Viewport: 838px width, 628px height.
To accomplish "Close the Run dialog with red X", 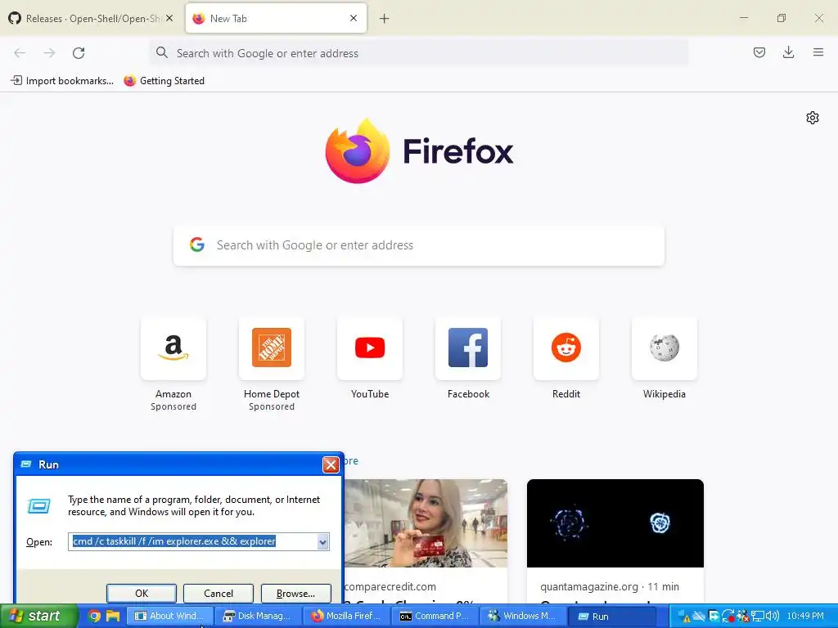I will (331, 464).
